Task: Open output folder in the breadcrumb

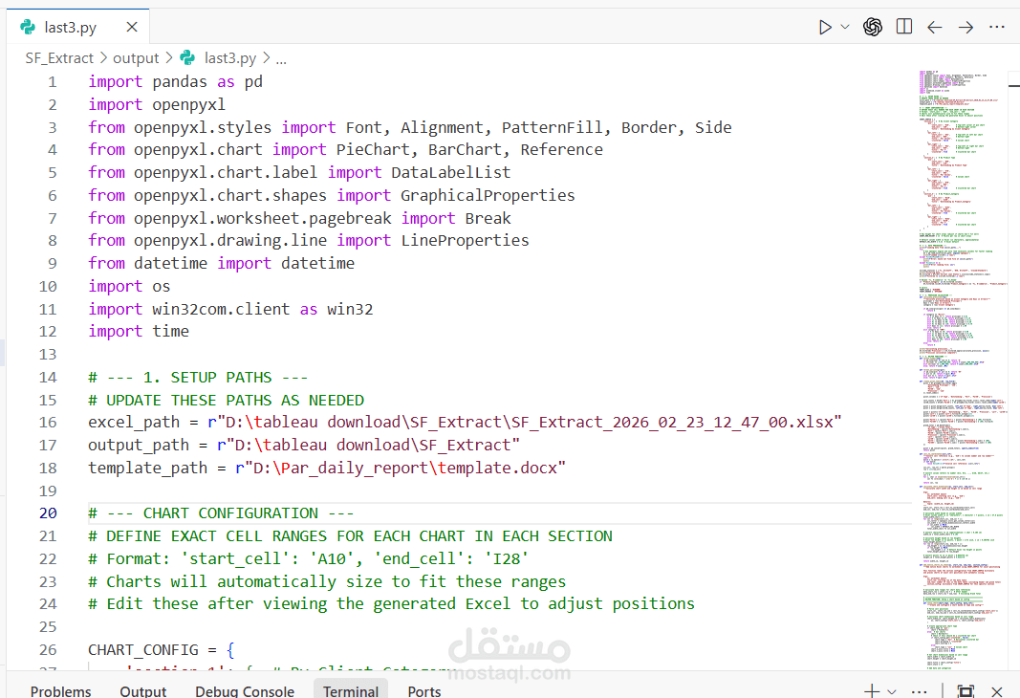Action: 136,58
